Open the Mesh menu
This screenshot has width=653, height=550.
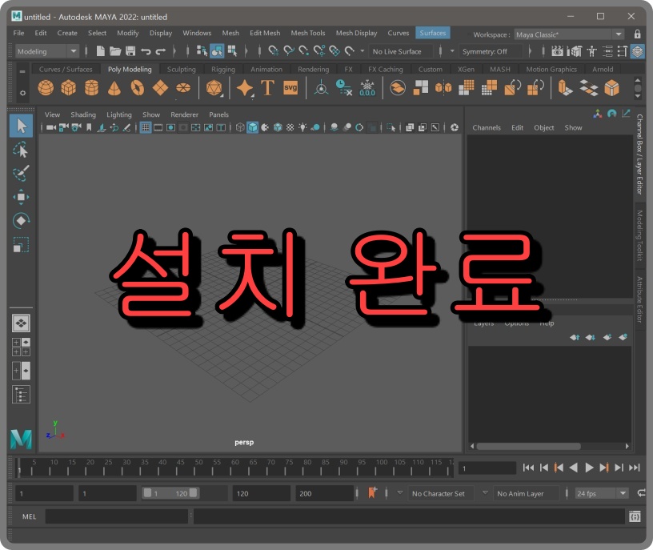(230, 33)
